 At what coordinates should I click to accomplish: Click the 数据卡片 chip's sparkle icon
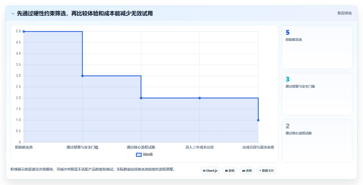tap(260, 171)
